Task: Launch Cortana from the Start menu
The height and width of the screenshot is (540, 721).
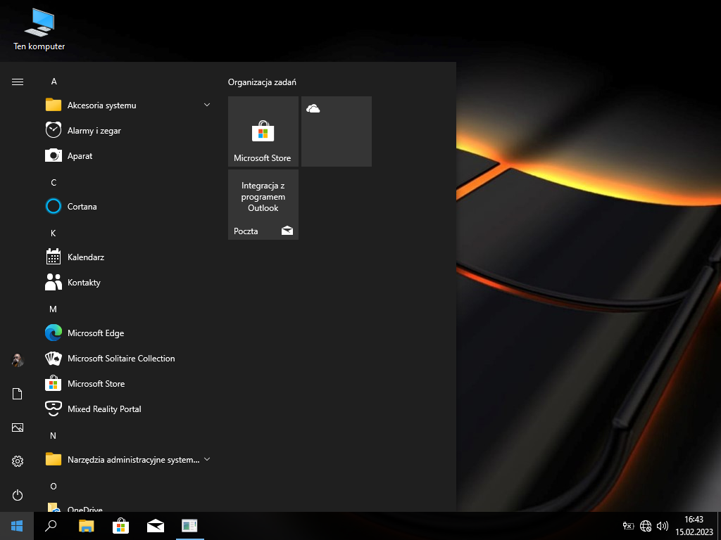Action: pos(82,207)
